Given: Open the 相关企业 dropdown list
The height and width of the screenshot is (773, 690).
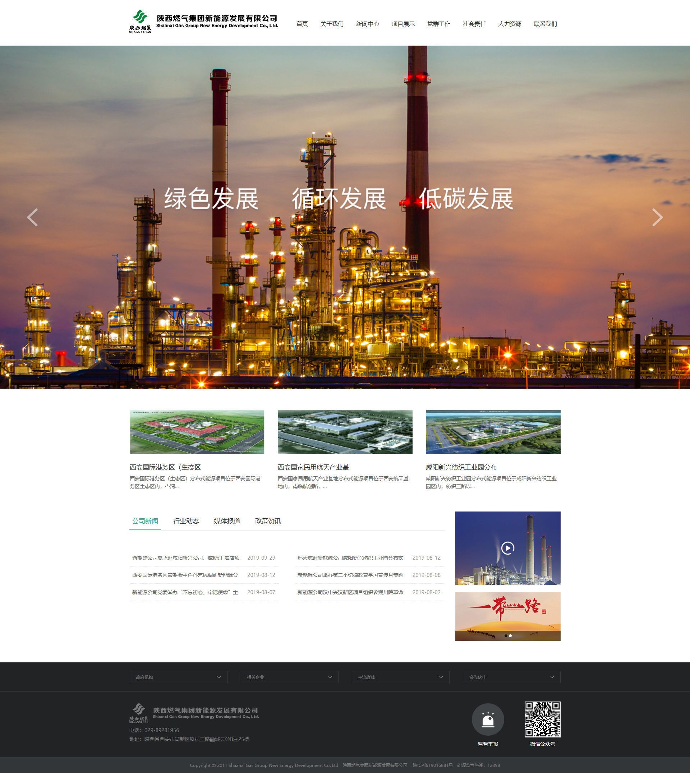Looking at the screenshot, I should pyautogui.click(x=289, y=677).
